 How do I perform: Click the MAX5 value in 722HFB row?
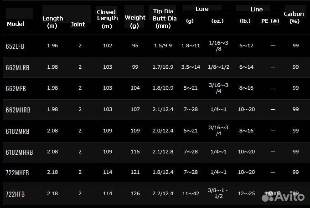(272, 193)
